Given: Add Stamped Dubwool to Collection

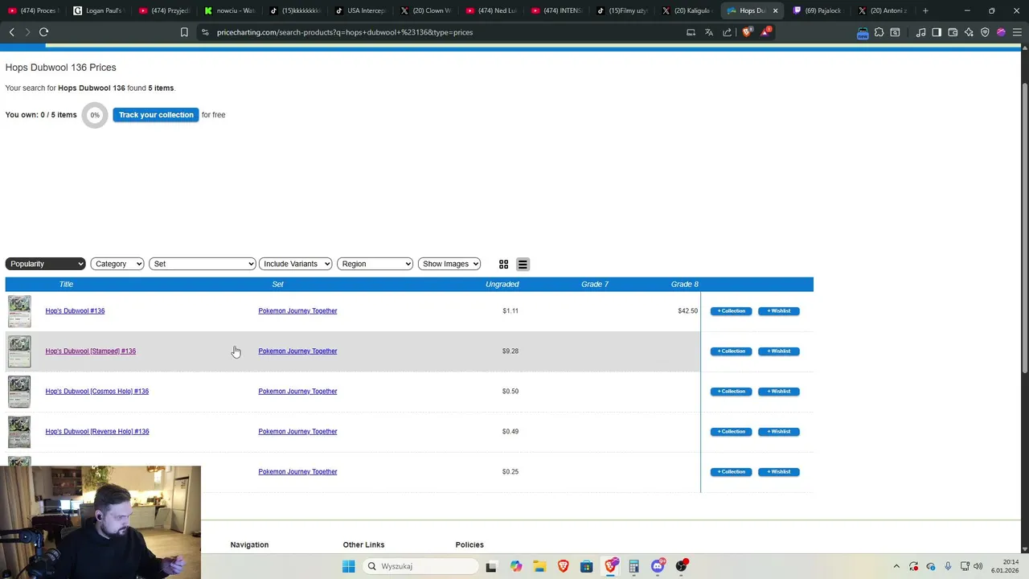Looking at the screenshot, I should pos(731,351).
